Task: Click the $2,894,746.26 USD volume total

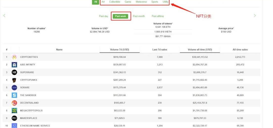Action: click(100, 32)
